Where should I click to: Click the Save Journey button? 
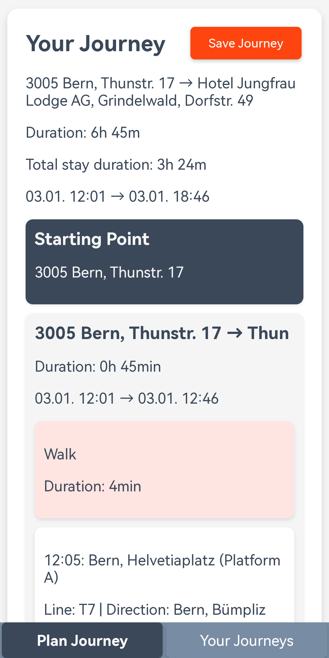(246, 43)
